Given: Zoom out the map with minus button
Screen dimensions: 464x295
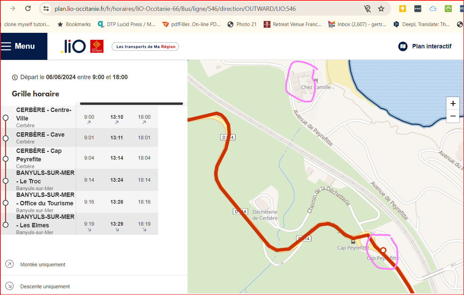Looking at the screenshot, I should pyautogui.click(x=453, y=116).
